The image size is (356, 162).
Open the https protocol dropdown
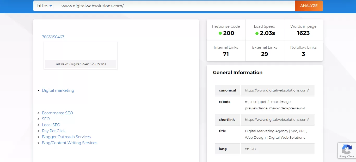(x=44, y=6)
